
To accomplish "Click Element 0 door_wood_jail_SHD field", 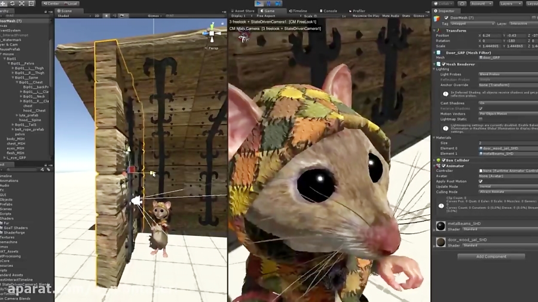I will [508, 148].
